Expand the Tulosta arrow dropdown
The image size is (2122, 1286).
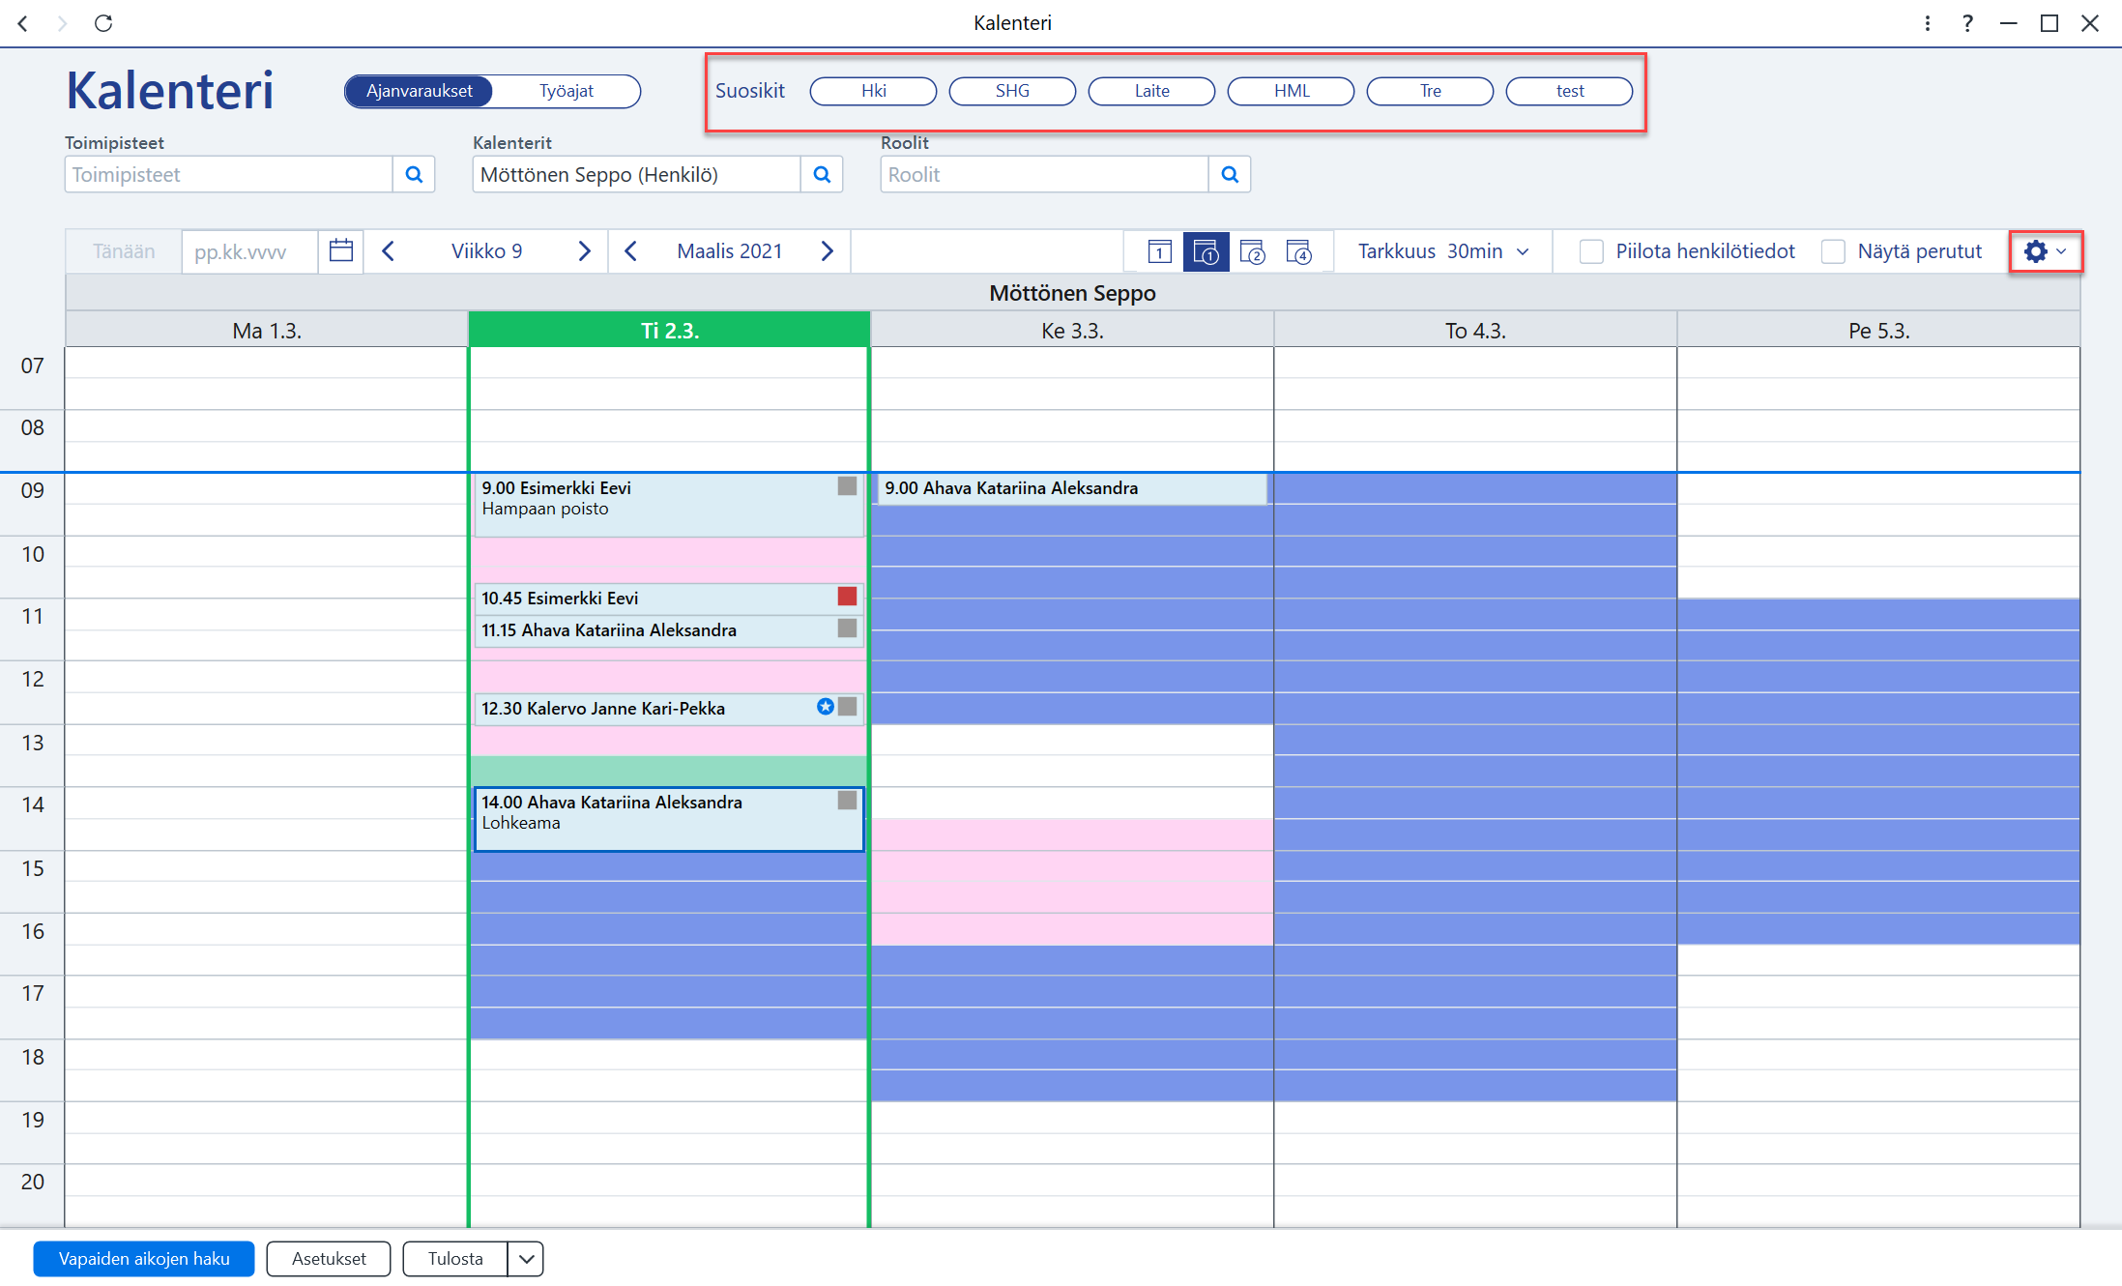526,1259
